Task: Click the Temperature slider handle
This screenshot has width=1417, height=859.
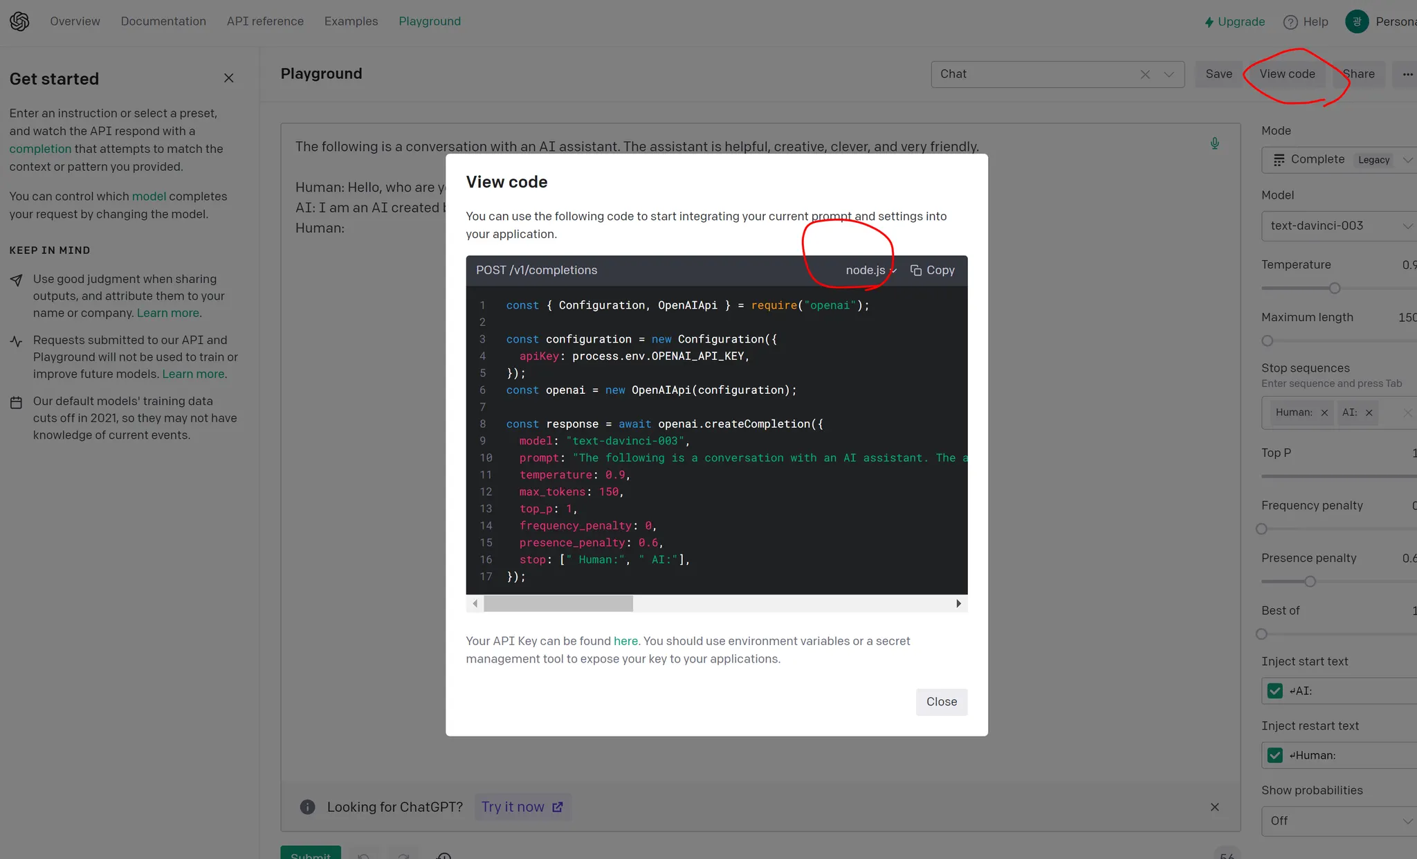Action: [1335, 288]
